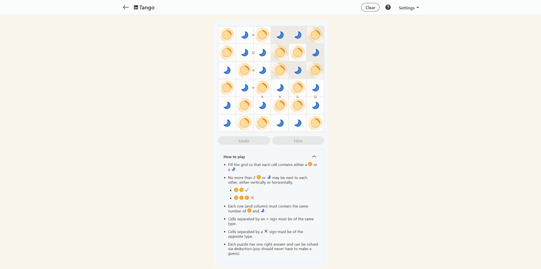Click the moon in the top row's fourth column
This screenshot has width=541, height=269.
[x=280, y=35]
